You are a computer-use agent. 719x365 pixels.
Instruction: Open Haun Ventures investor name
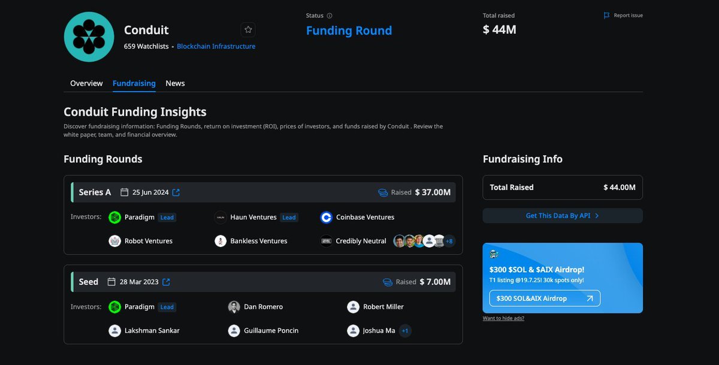pos(253,217)
